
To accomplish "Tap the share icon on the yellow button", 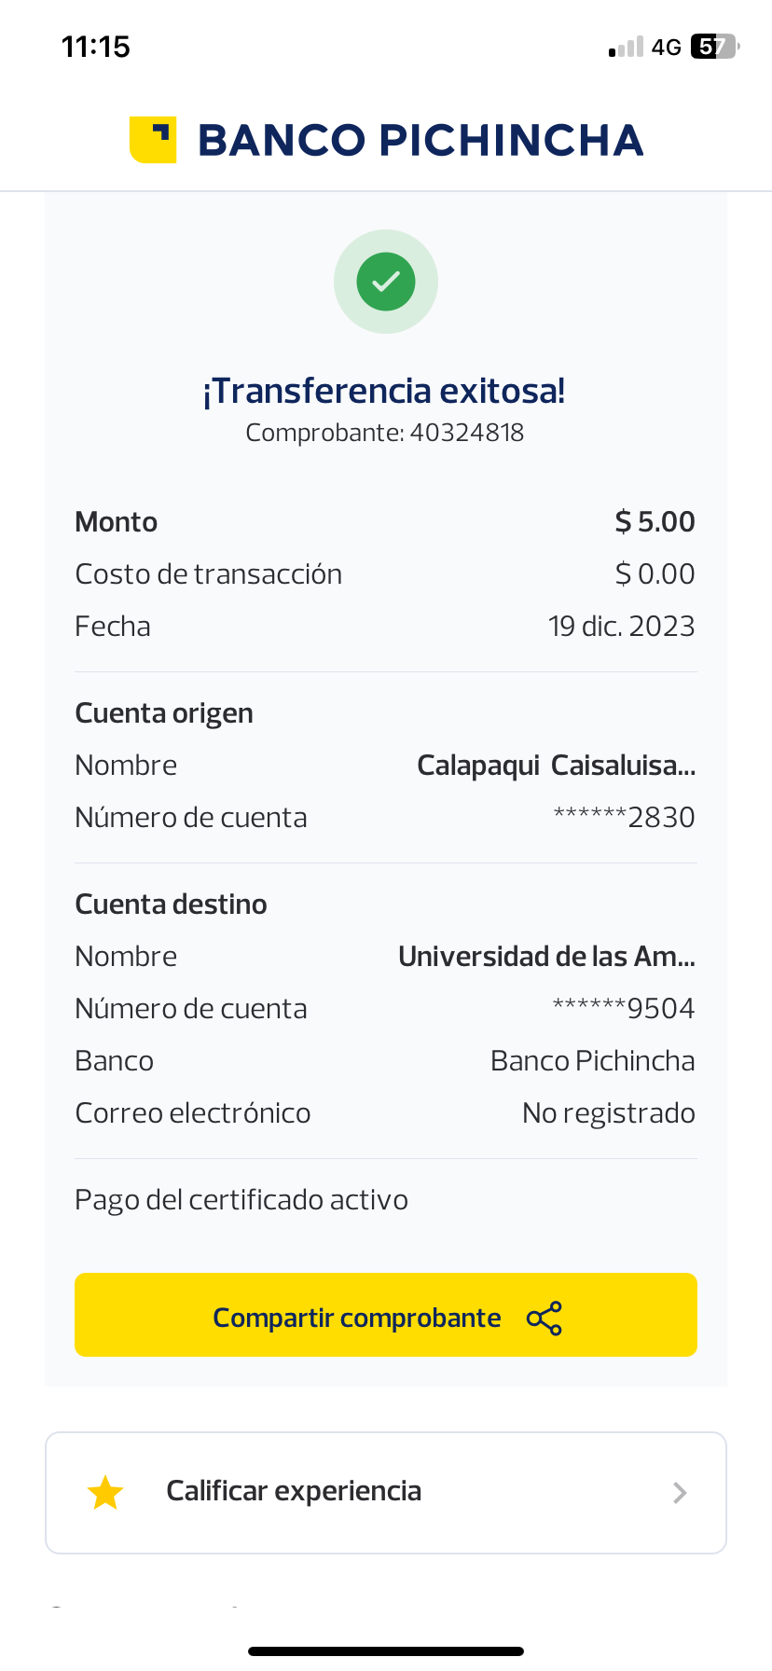I will pos(545,1319).
